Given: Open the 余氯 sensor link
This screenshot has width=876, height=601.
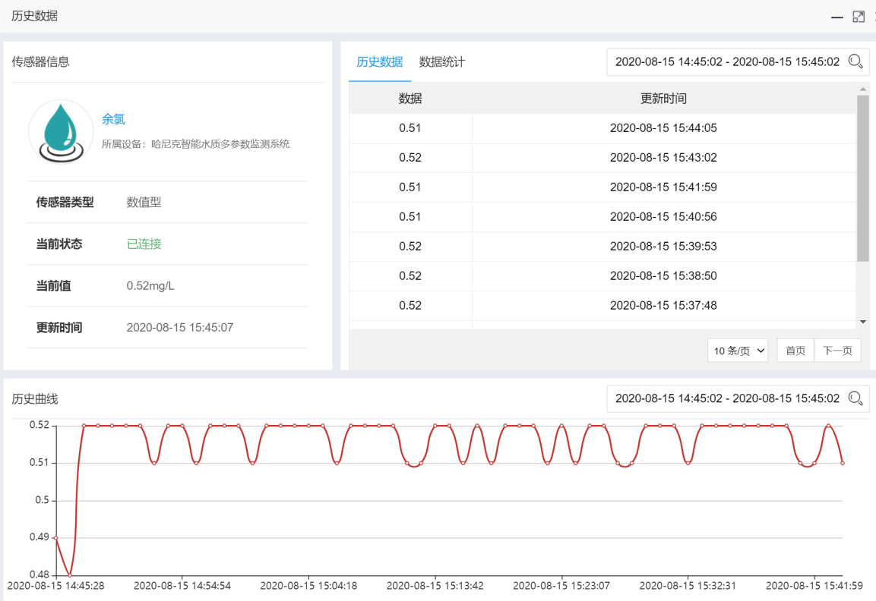Looking at the screenshot, I should tap(113, 119).
